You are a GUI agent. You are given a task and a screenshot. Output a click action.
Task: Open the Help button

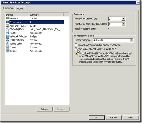[x=131, y=117]
